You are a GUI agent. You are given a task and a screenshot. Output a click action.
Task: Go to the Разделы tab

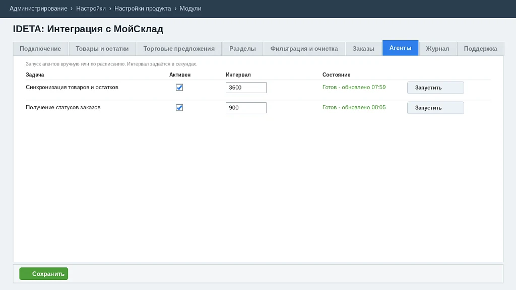[242, 49]
